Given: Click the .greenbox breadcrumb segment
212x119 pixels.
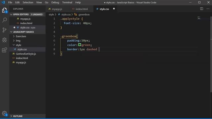Looking at the screenshot, I should pyautogui.click(x=84, y=15).
